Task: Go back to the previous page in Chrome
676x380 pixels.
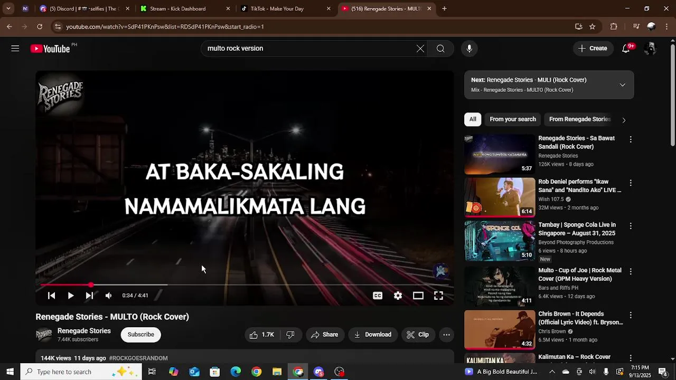Action: (x=9, y=26)
